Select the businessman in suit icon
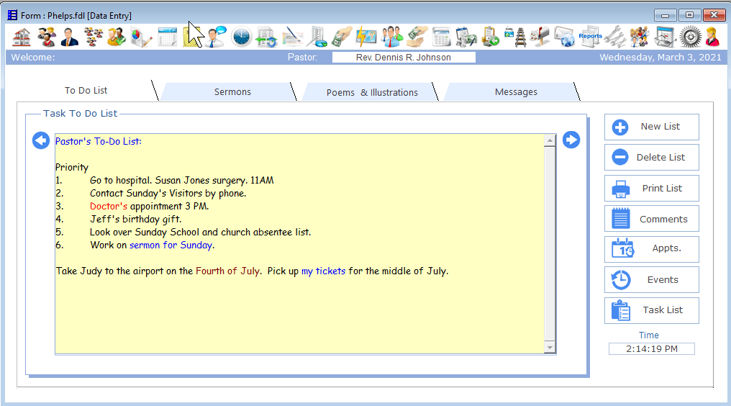Image resolution: width=731 pixels, height=406 pixels. click(x=70, y=37)
